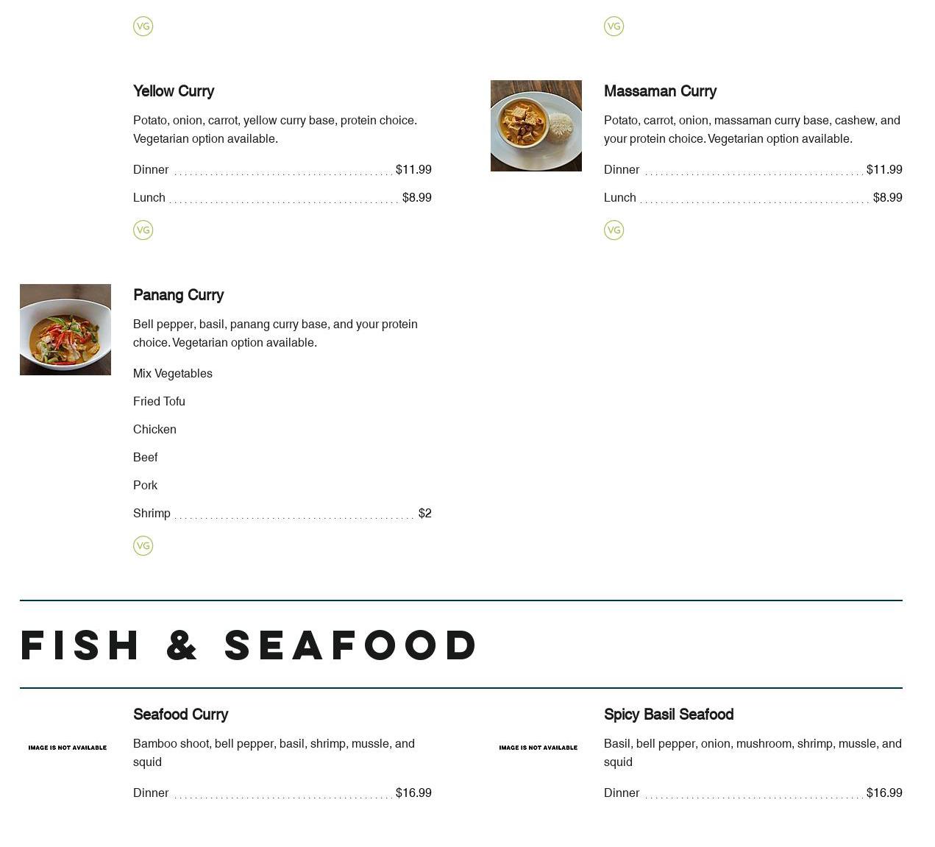Screen dimensions: 935x847
Task: Click the Panang Curry heading
Action: (178, 295)
